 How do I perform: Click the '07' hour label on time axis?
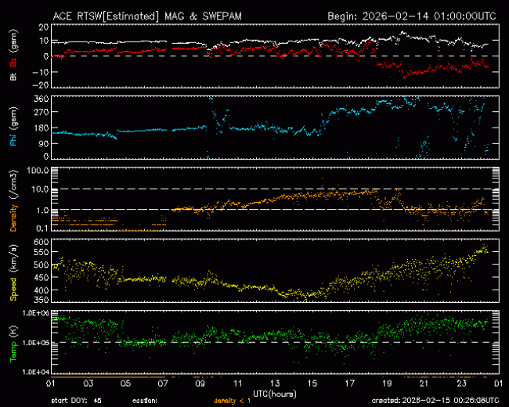(163, 384)
